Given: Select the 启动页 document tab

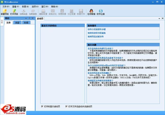Looking at the screenshot, I should pos(40,19).
